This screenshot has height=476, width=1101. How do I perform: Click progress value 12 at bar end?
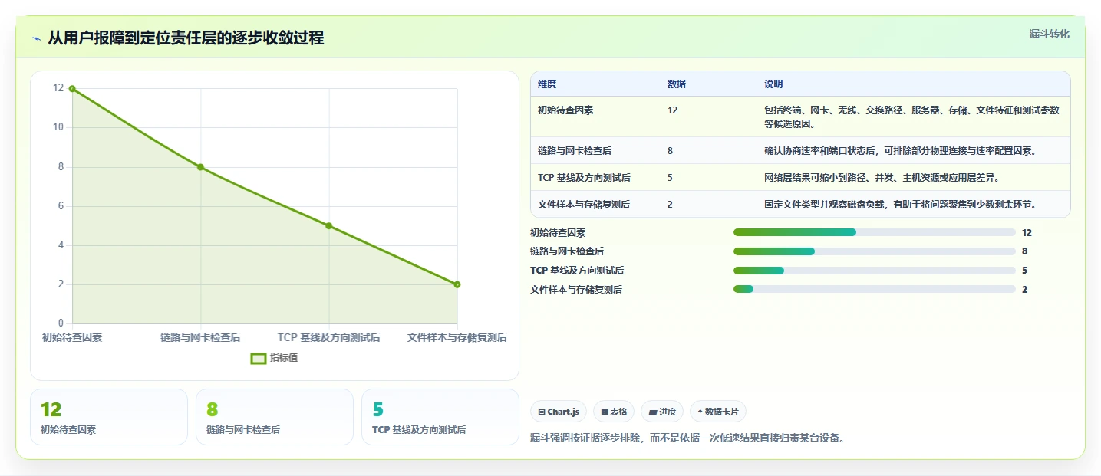tap(1027, 232)
